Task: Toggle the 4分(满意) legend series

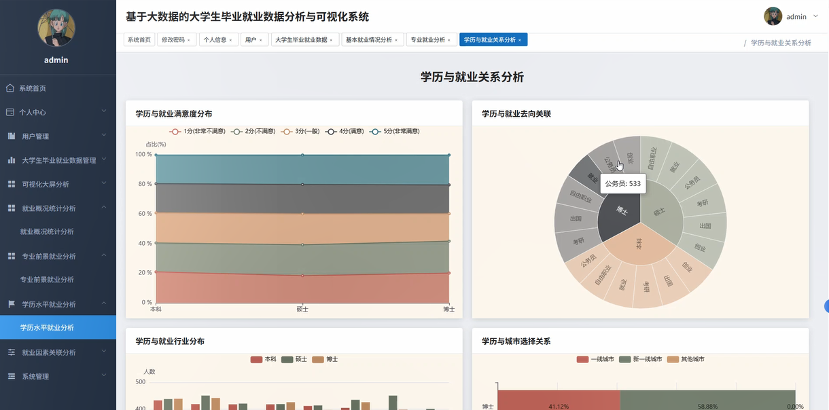Action: coord(345,131)
